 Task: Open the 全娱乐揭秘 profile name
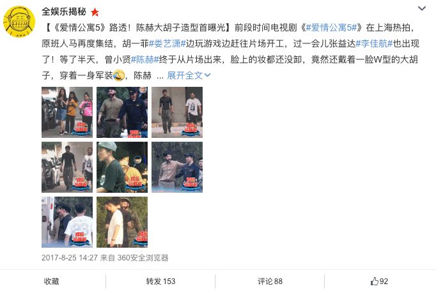(64, 11)
